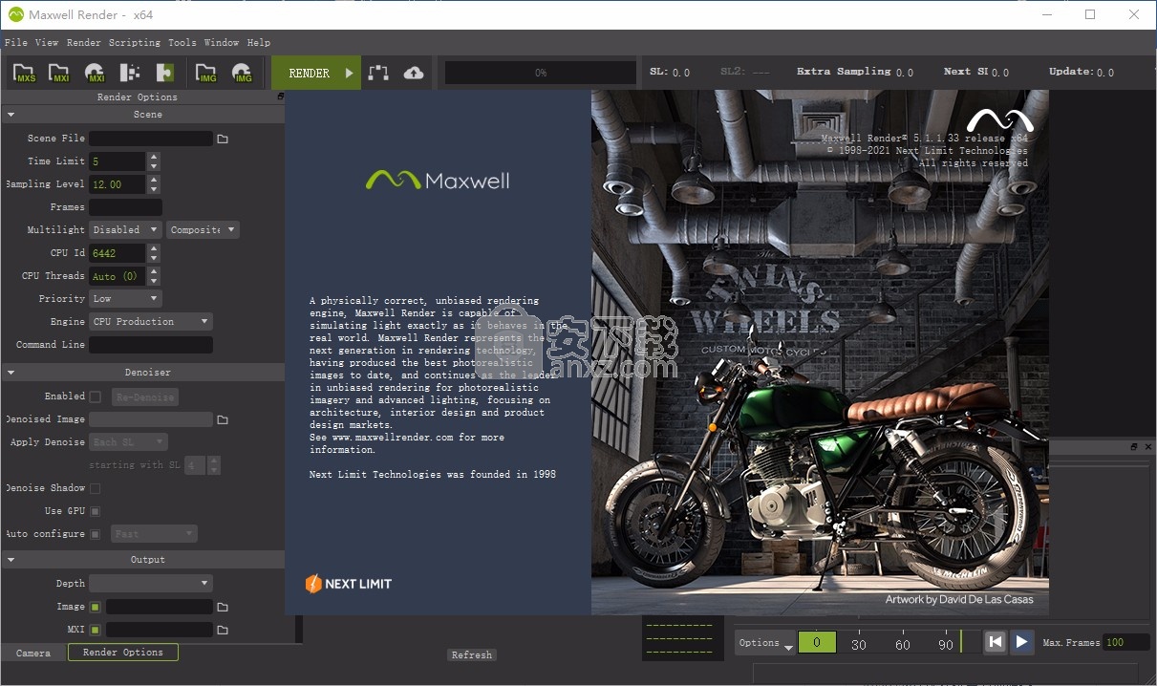Toggle the output Image checkbox
The width and height of the screenshot is (1157, 686).
coord(95,607)
